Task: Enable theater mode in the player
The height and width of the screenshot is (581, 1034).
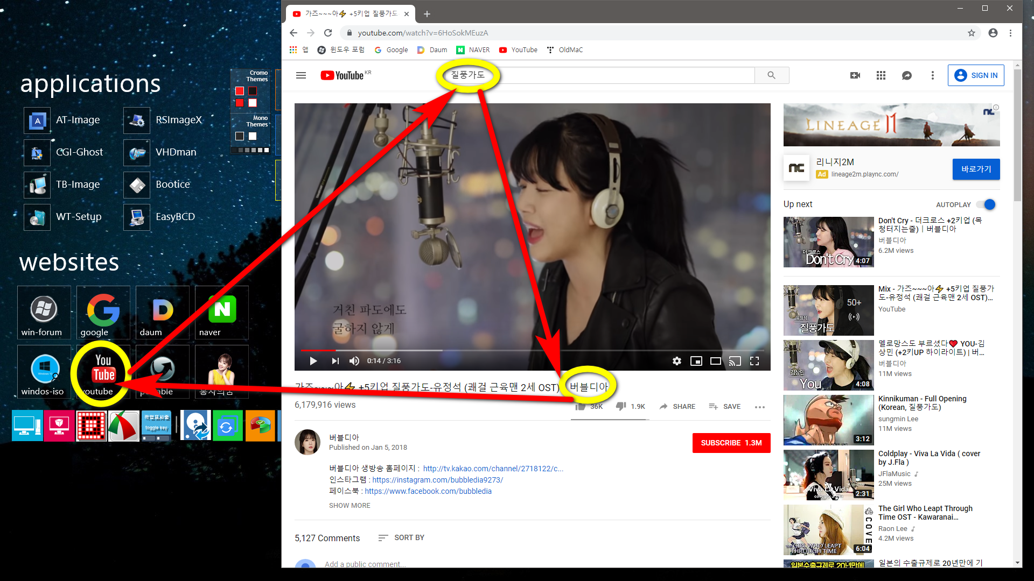Action: point(716,361)
